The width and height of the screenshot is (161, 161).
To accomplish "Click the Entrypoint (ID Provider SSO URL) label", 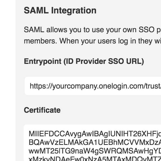I will point(84,61).
